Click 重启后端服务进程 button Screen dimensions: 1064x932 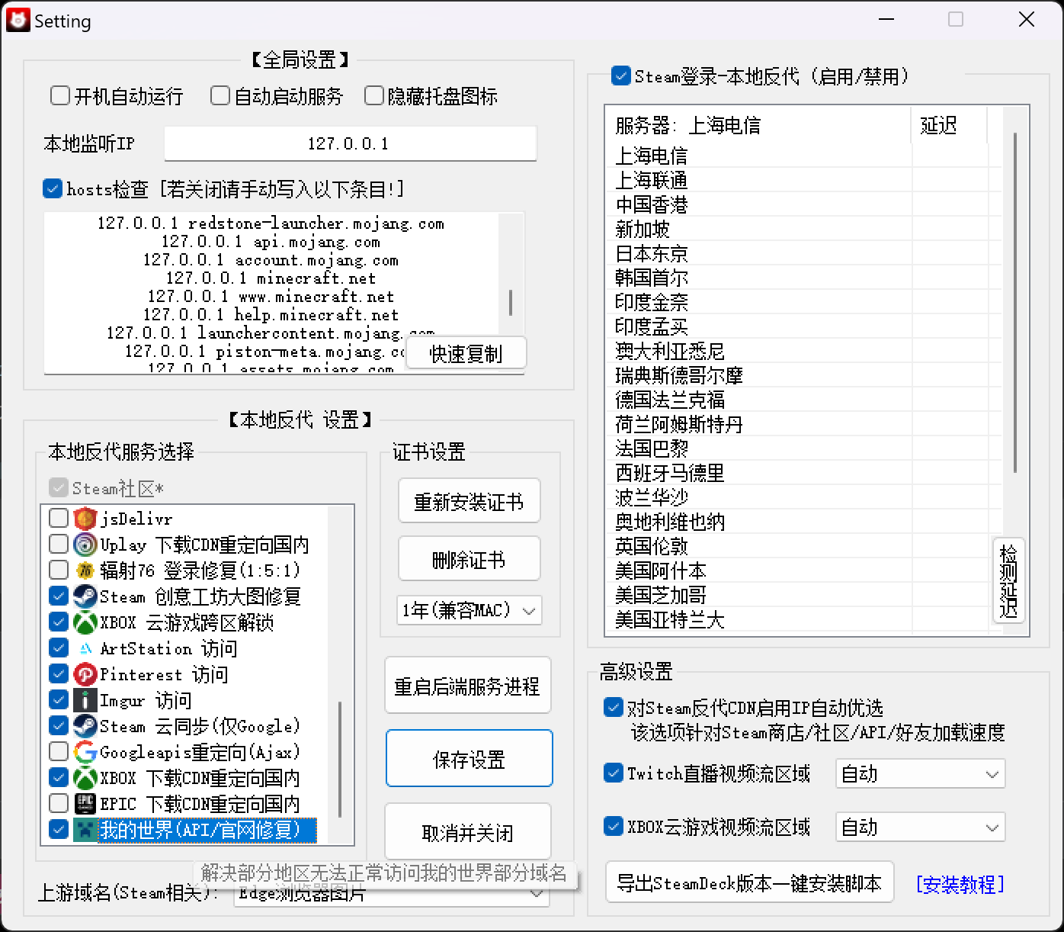pyautogui.click(x=468, y=686)
